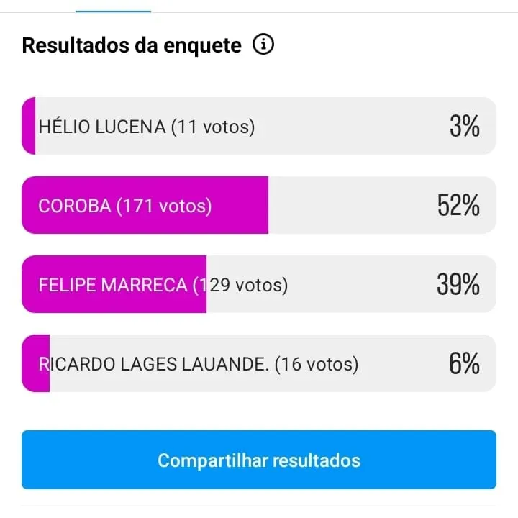Click the 3% result percentage
Screen dimensions: 518x518
(x=464, y=127)
